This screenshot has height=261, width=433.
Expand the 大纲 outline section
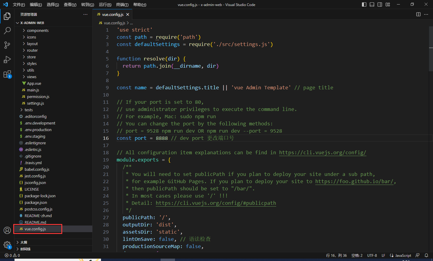pos(53,242)
